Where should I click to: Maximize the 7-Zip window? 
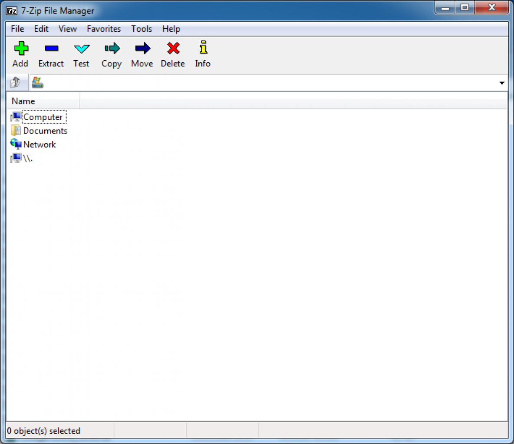[465, 8]
